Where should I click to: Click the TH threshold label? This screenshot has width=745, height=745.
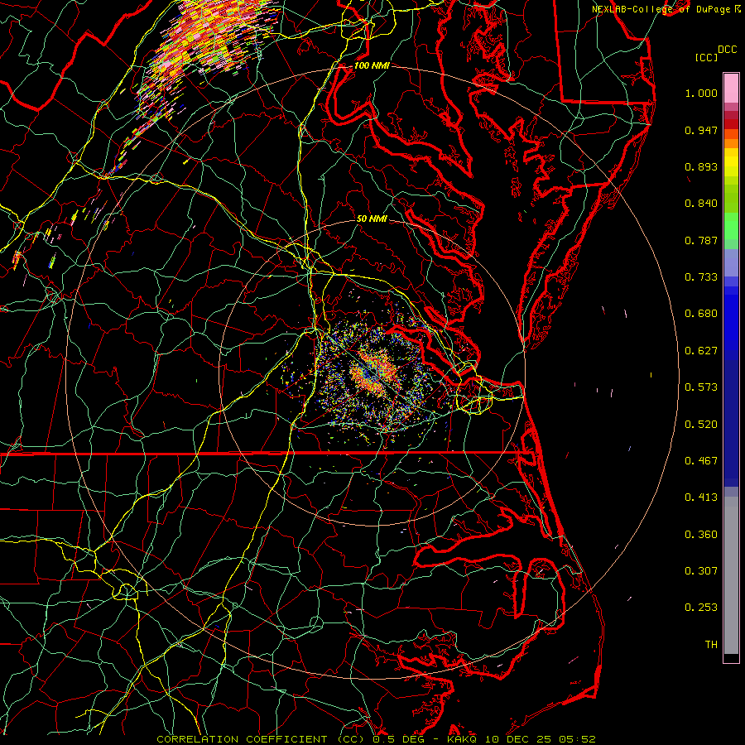(x=711, y=645)
